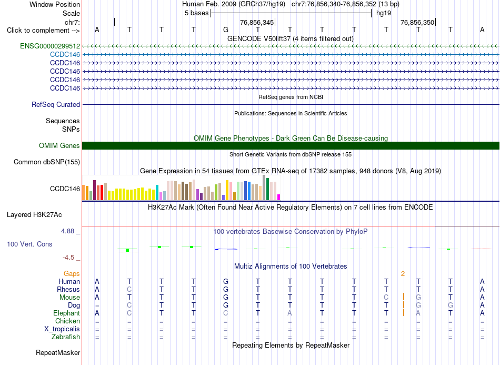Screen dimensions: 500x365
Task: Open the Common dbSNP(155) track label
Action: (46, 162)
